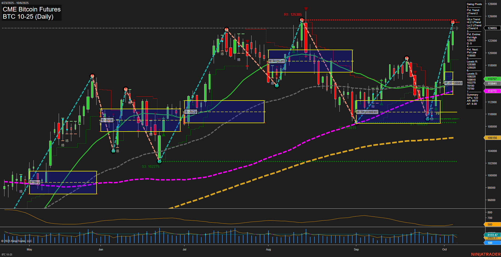Click the most recent October swing high marker
This screenshot has height=257, width=501.
(x=453, y=22)
